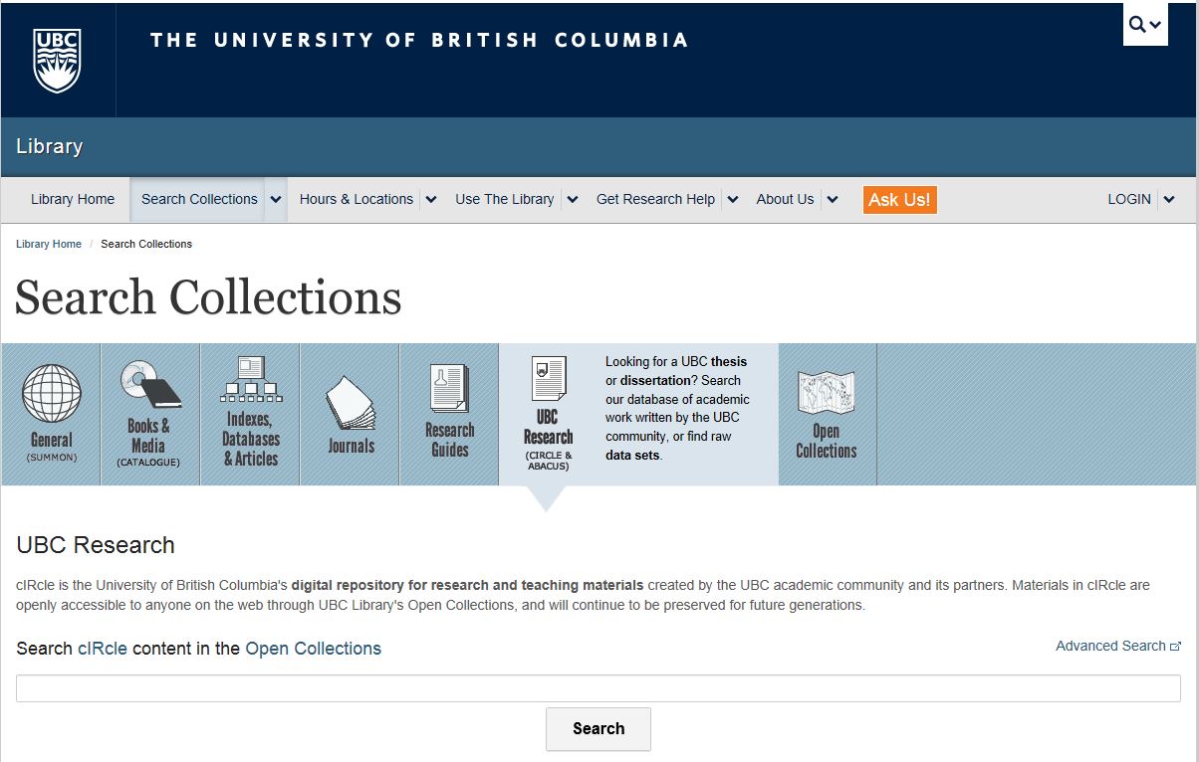The width and height of the screenshot is (1199, 762).
Task: Expand the Hours & Locations dropdown arrow
Action: coord(431,199)
